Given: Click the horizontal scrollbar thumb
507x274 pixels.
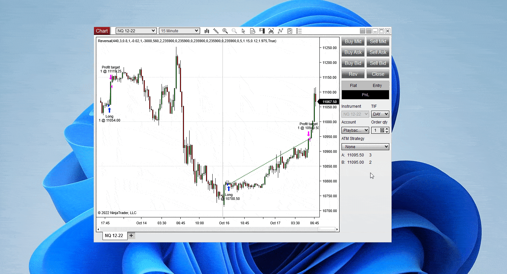Looking at the screenshot, I should [326, 229].
